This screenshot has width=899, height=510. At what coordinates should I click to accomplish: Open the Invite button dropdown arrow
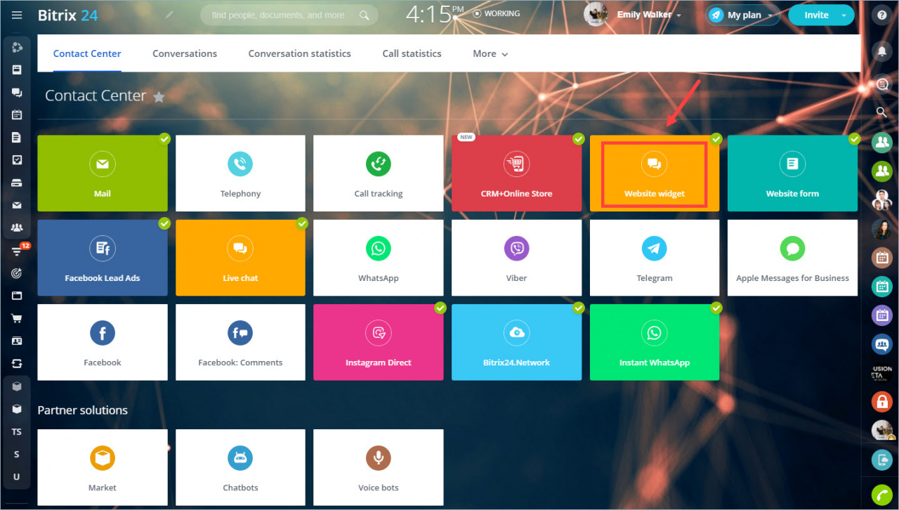tap(844, 15)
